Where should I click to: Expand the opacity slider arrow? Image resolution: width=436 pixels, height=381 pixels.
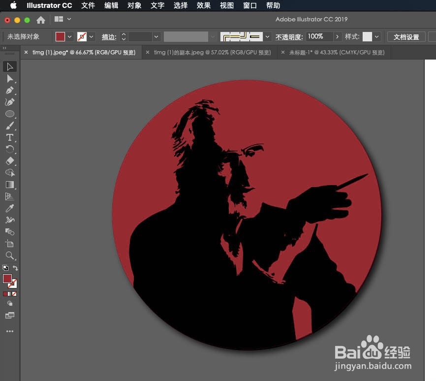click(x=337, y=37)
